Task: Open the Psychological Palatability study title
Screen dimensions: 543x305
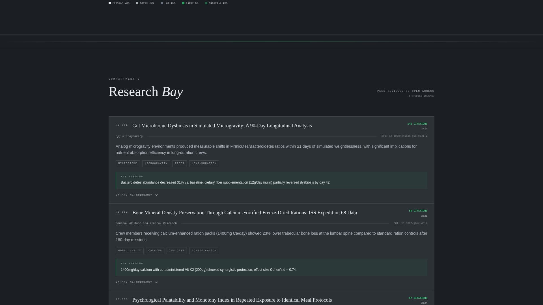Action: [232, 300]
